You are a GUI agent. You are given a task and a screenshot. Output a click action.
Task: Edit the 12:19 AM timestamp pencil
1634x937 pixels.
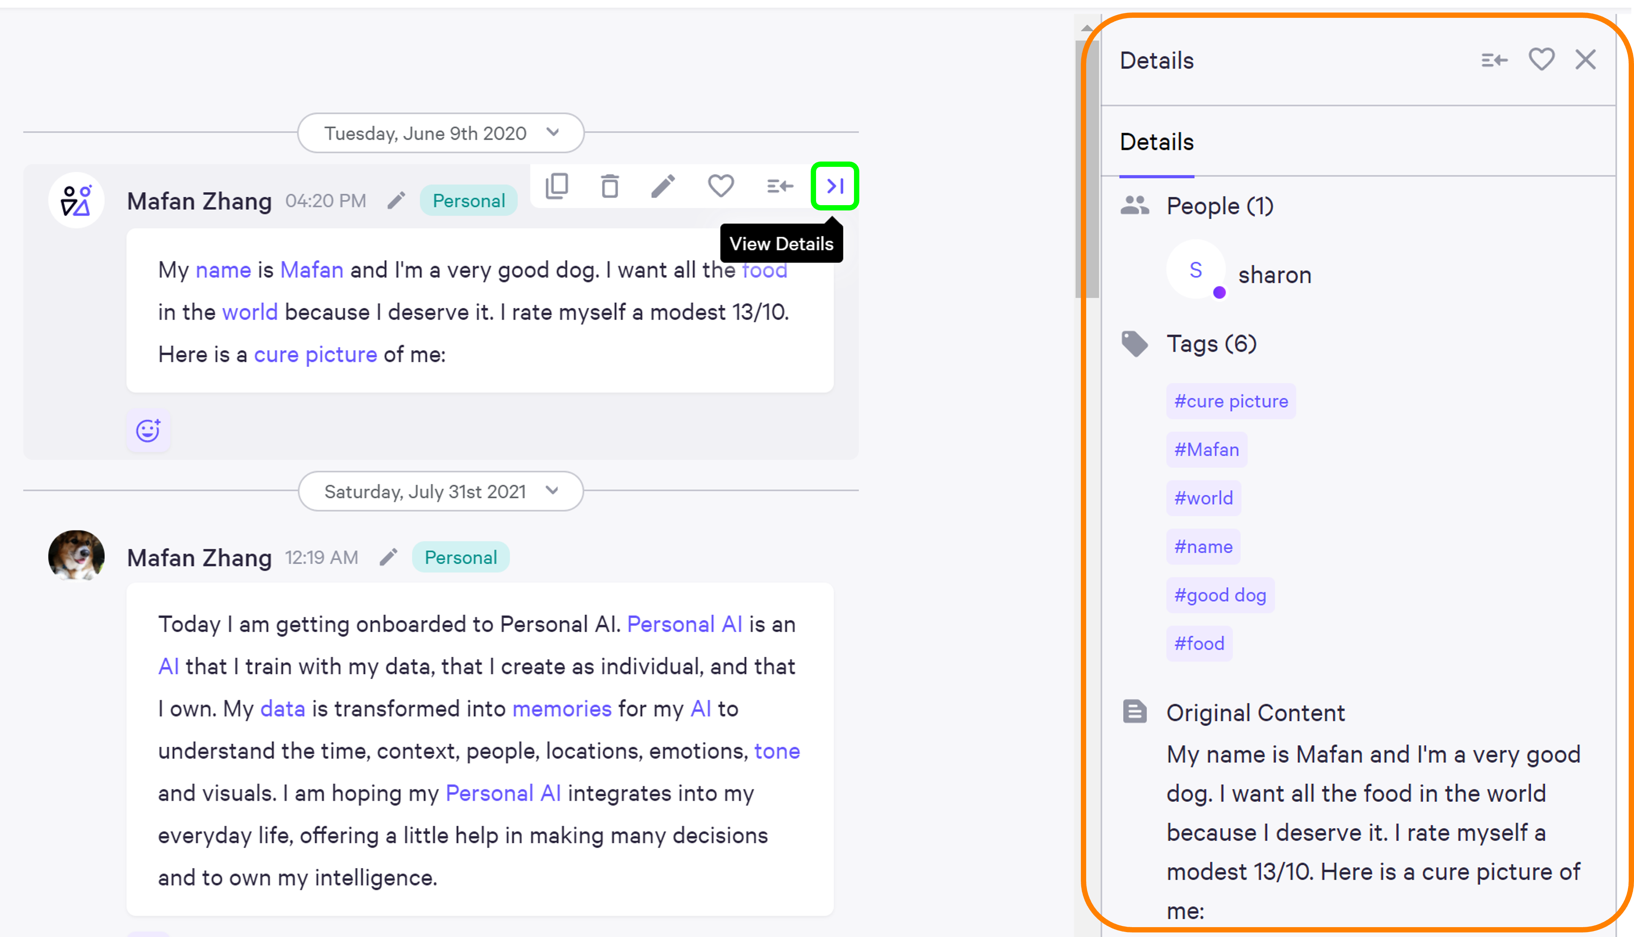pos(388,557)
